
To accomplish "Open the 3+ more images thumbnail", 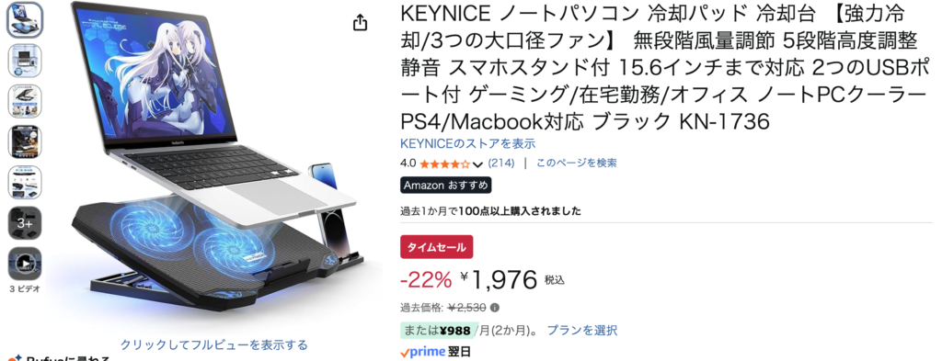I will tap(25, 223).
